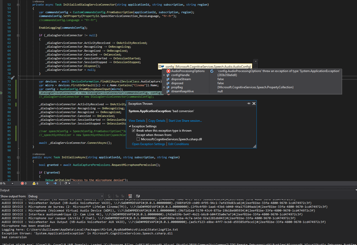Switch to the Output panel tab
The image size is (357, 245).
pos(5,190)
